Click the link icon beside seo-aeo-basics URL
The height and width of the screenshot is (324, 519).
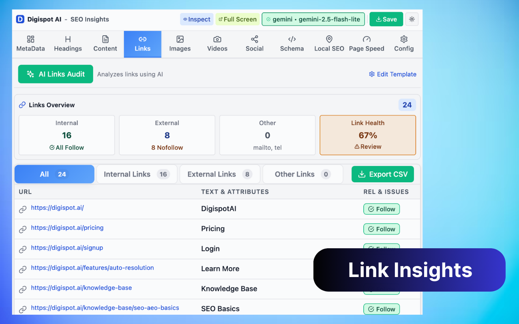pos(23,309)
